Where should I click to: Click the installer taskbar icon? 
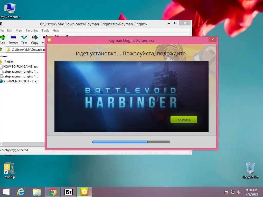click(x=84, y=192)
